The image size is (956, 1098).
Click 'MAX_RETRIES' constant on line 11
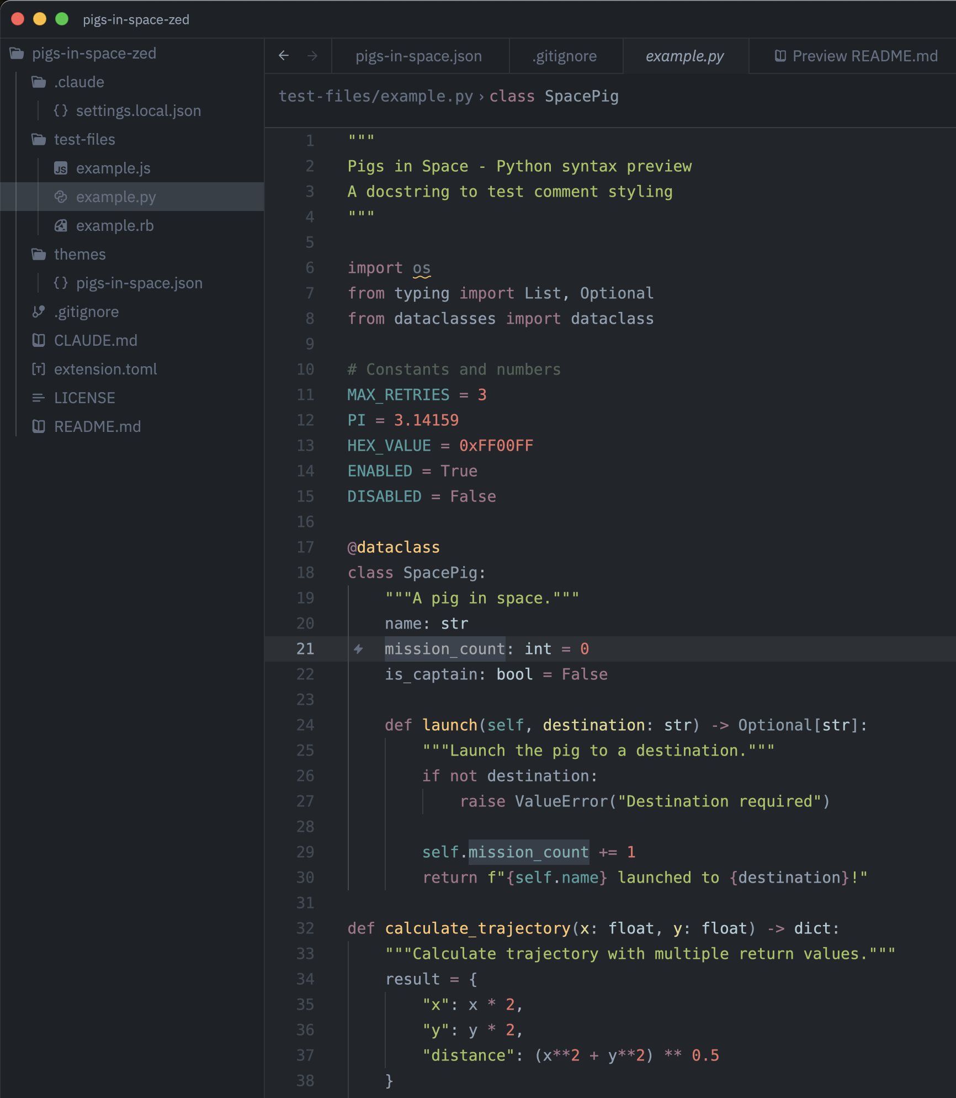click(399, 395)
